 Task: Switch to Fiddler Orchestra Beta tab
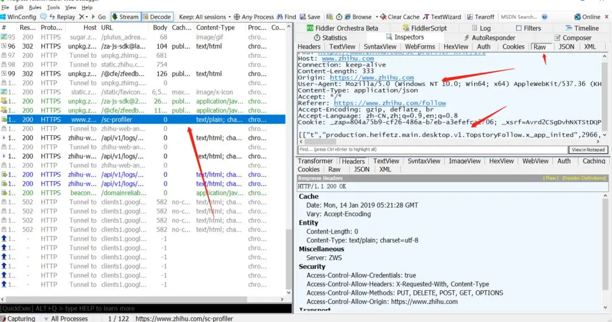[x=342, y=28]
